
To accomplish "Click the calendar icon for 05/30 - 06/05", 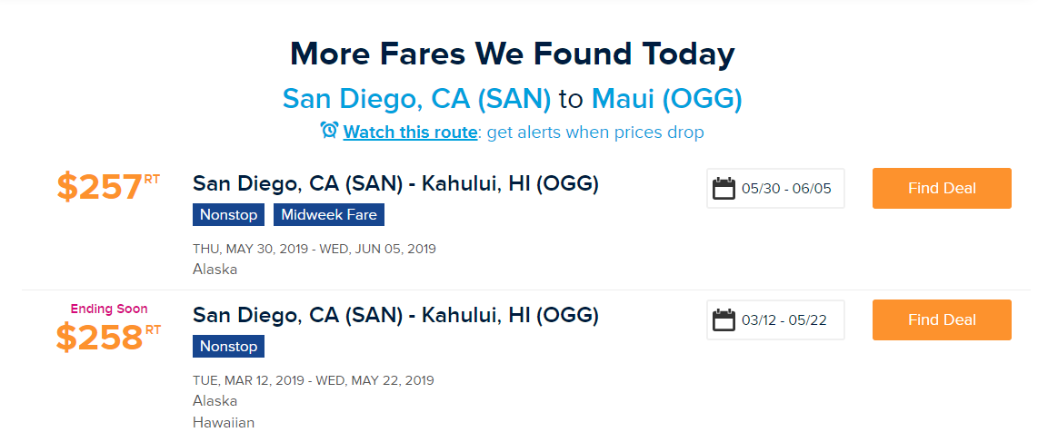I will pyautogui.click(x=724, y=189).
